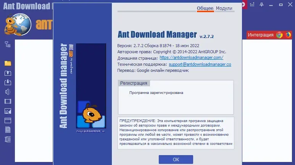Select the window-shaped programs category icon
This screenshot has height=165, width=295.
pos(8,121)
